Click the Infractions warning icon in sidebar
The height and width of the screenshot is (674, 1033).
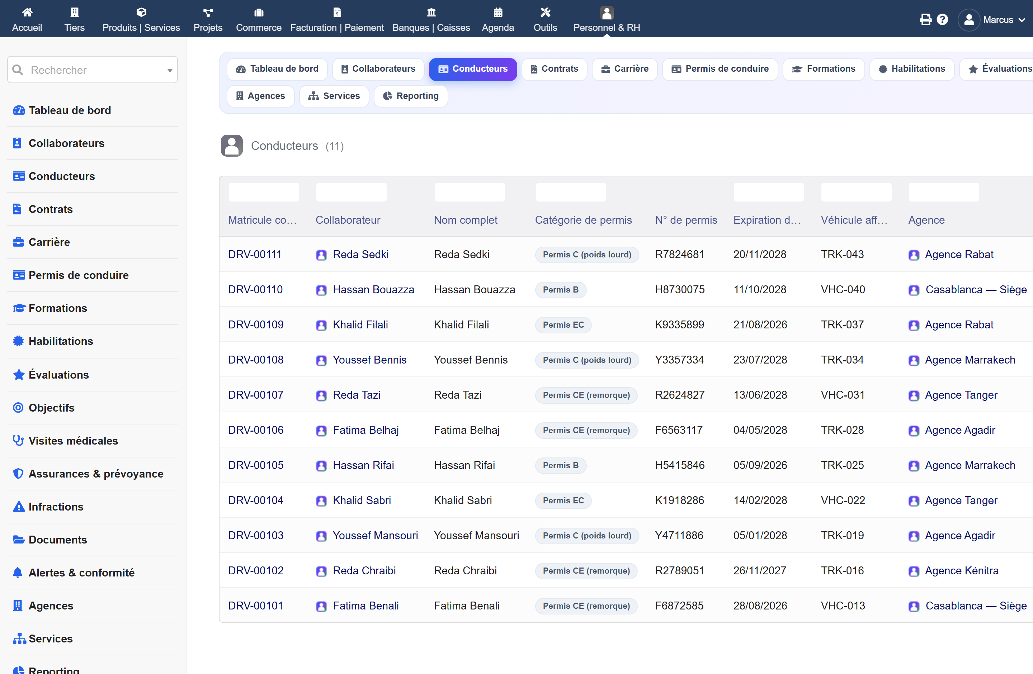[18, 507]
